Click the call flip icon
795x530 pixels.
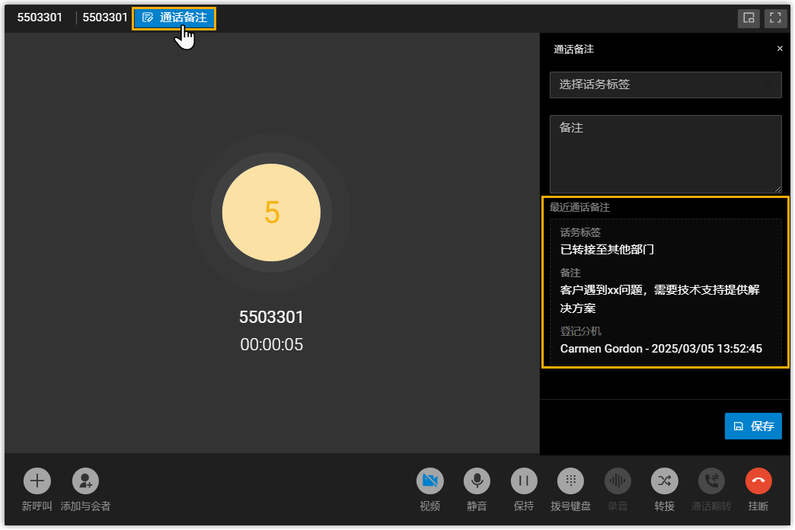(x=711, y=481)
